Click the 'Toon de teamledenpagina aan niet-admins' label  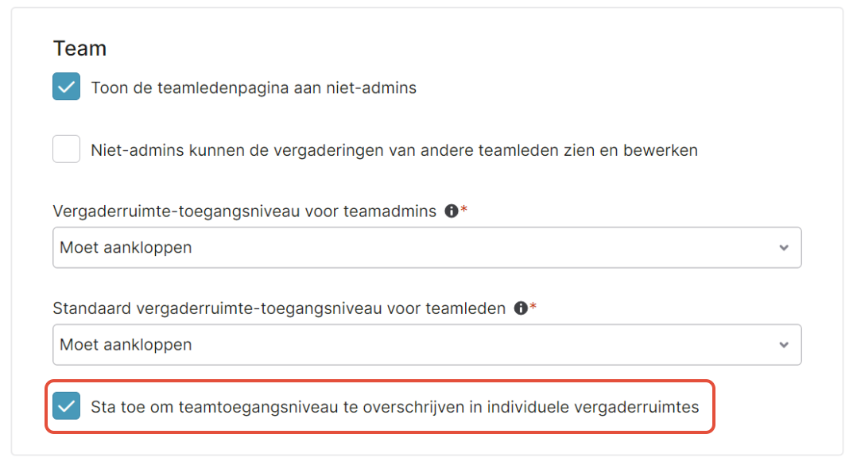click(254, 87)
